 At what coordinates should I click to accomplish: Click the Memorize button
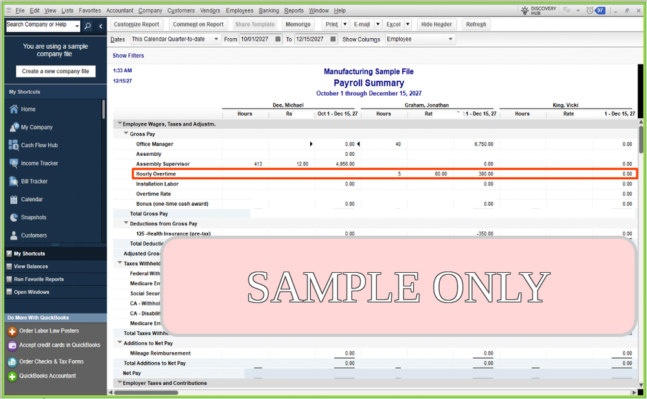pos(298,25)
